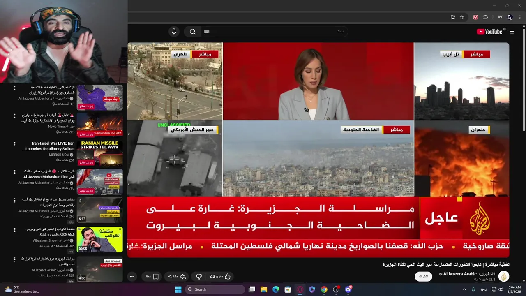Click the Windows taskbar Search box
Image resolution: width=526 pixels, height=296 pixels.
click(x=215, y=289)
